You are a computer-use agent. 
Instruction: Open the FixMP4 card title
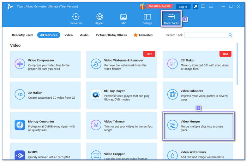tap(33, 152)
